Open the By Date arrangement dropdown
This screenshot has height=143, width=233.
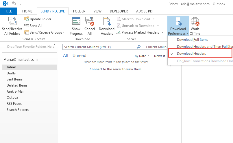click(142, 56)
